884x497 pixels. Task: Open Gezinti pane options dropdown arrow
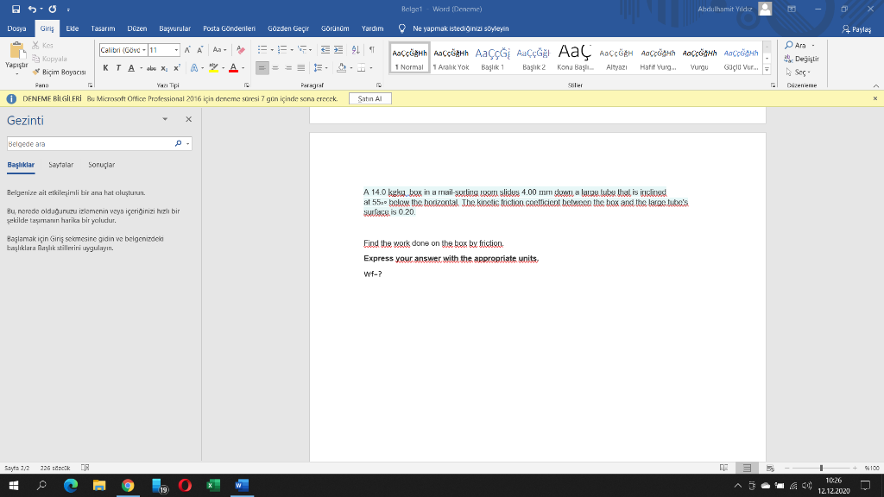(165, 119)
